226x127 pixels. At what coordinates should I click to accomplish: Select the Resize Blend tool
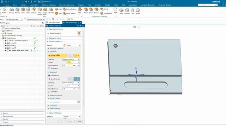pyautogui.click(x=106, y=13)
